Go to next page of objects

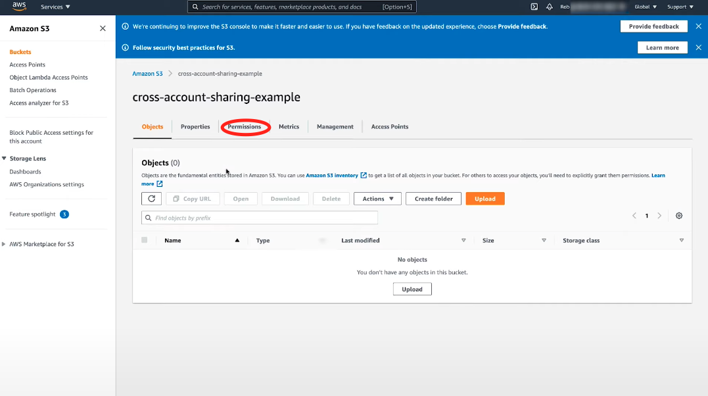pos(659,216)
